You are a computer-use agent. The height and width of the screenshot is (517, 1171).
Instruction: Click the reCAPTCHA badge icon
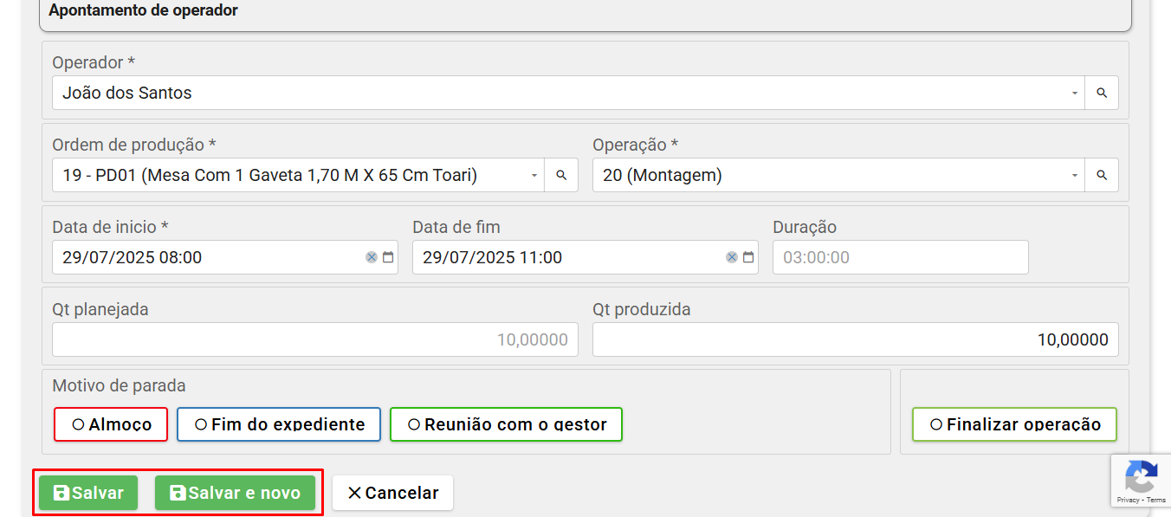tap(1141, 477)
